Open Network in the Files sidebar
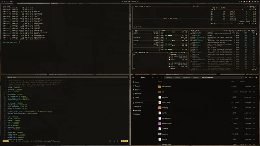Viewport: 260px width, 146px height. 137,93
